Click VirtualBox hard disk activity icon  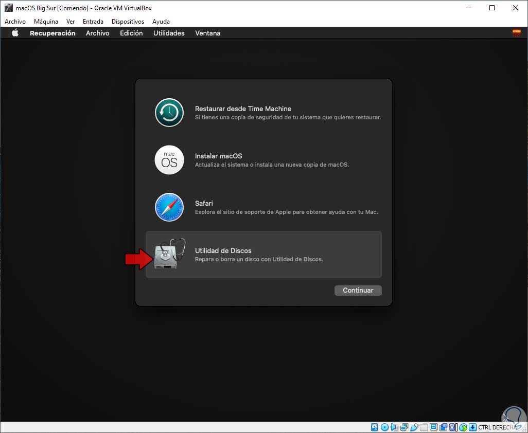(374, 427)
